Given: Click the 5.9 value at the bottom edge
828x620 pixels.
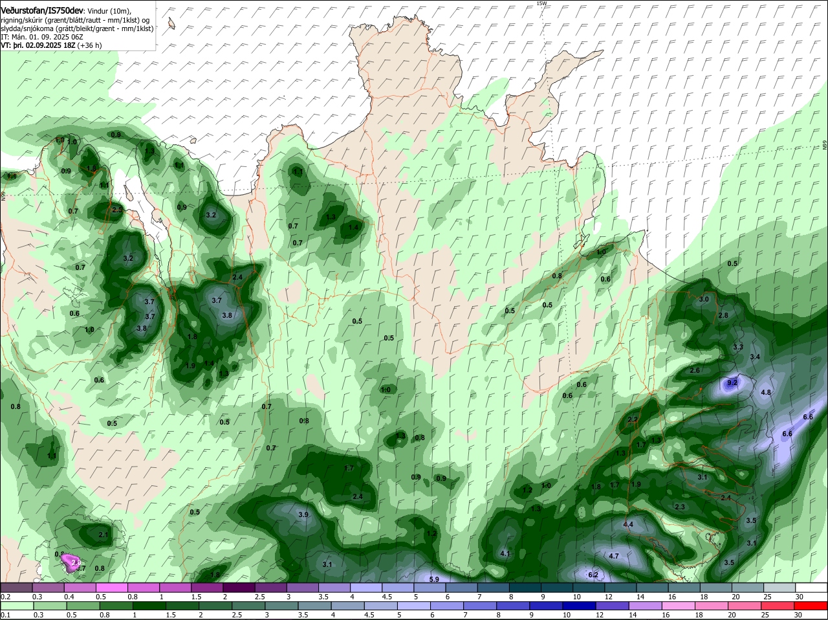Looking at the screenshot, I should pos(434,579).
